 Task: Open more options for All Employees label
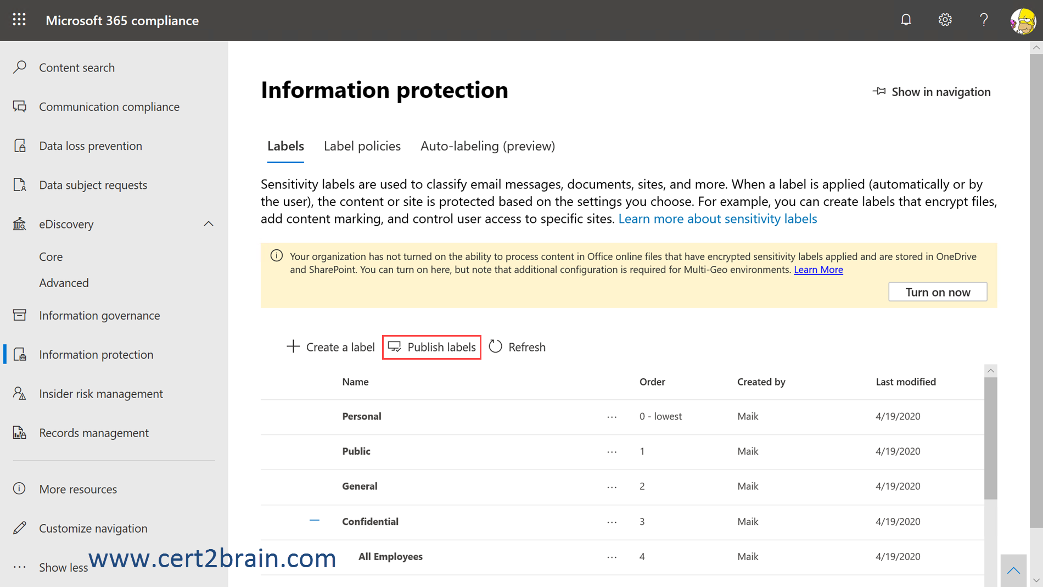[x=612, y=557]
